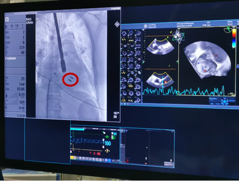Image resolution: width=239 pixels, height=181 pixels.
Task: Click the 3D orientation cube icon in echo view
Action: coord(178,36)
